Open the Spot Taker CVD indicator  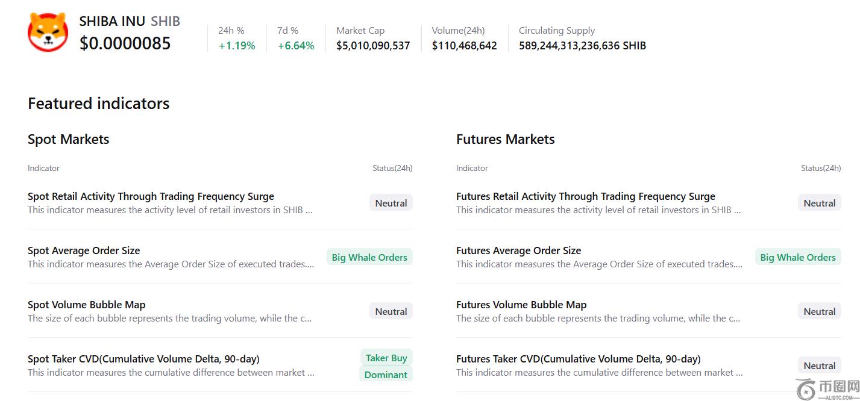[x=143, y=359]
